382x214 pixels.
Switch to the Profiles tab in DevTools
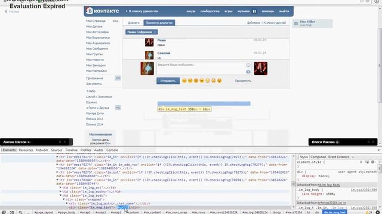[x=86, y=150]
